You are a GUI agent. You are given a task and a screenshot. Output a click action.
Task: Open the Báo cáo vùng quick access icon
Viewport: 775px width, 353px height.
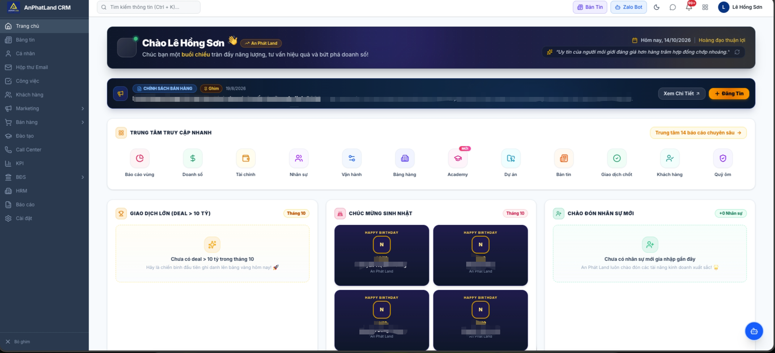140,158
